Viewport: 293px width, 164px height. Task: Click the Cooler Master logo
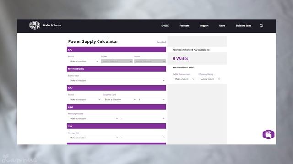coord(35,26)
